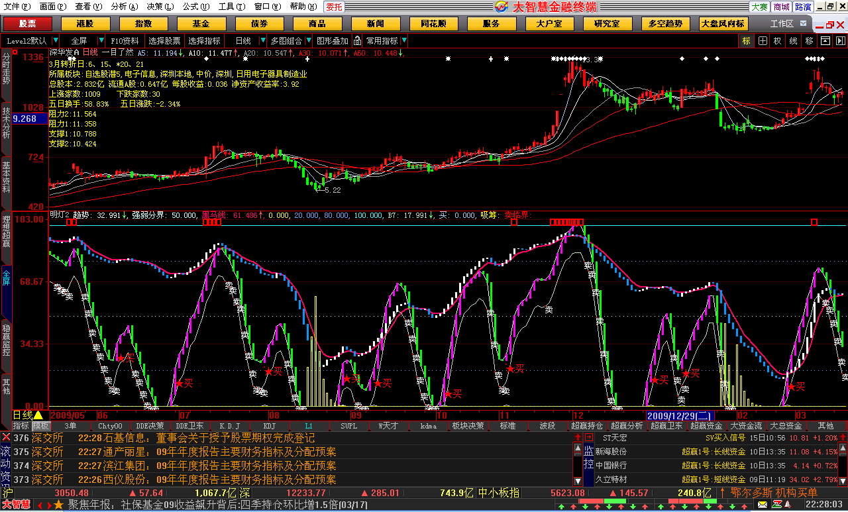Click the 2009/12/29(二) date marker
The height and width of the screenshot is (512, 848).
click(679, 415)
